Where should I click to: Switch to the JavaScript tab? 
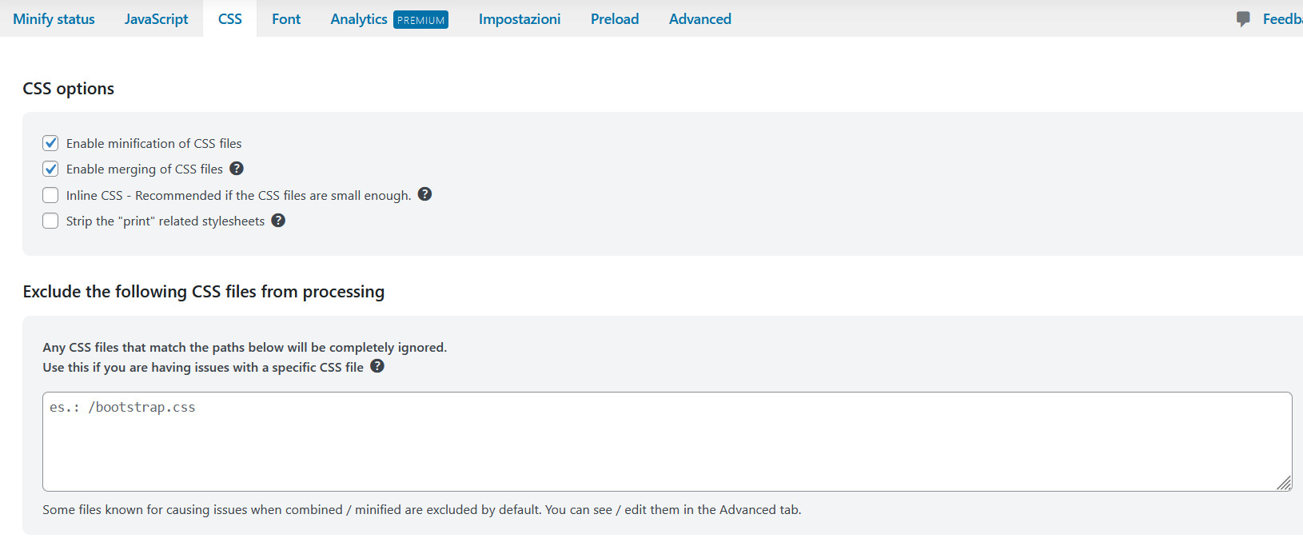[x=156, y=18]
